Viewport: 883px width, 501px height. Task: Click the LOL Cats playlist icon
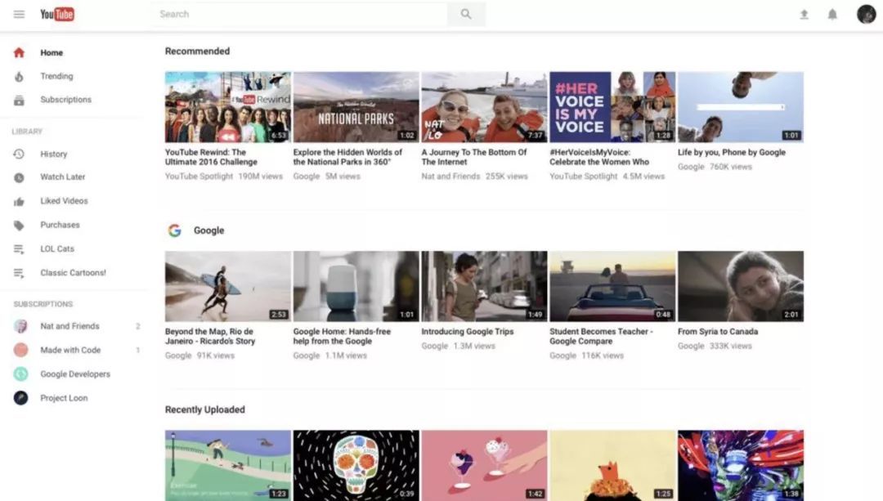(19, 248)
